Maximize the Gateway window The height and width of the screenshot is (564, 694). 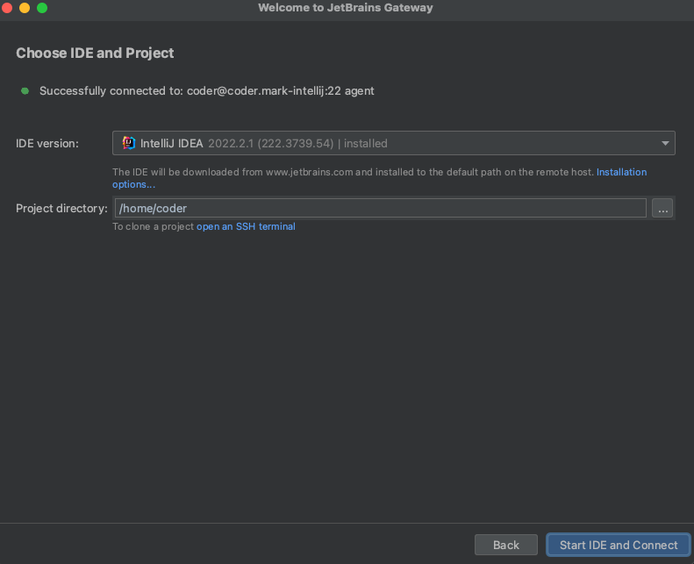pos(42,8)
